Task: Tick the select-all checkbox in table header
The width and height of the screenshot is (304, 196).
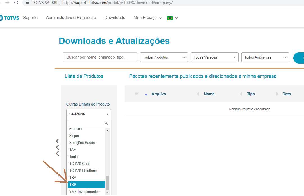Action: tap(137, 94)
